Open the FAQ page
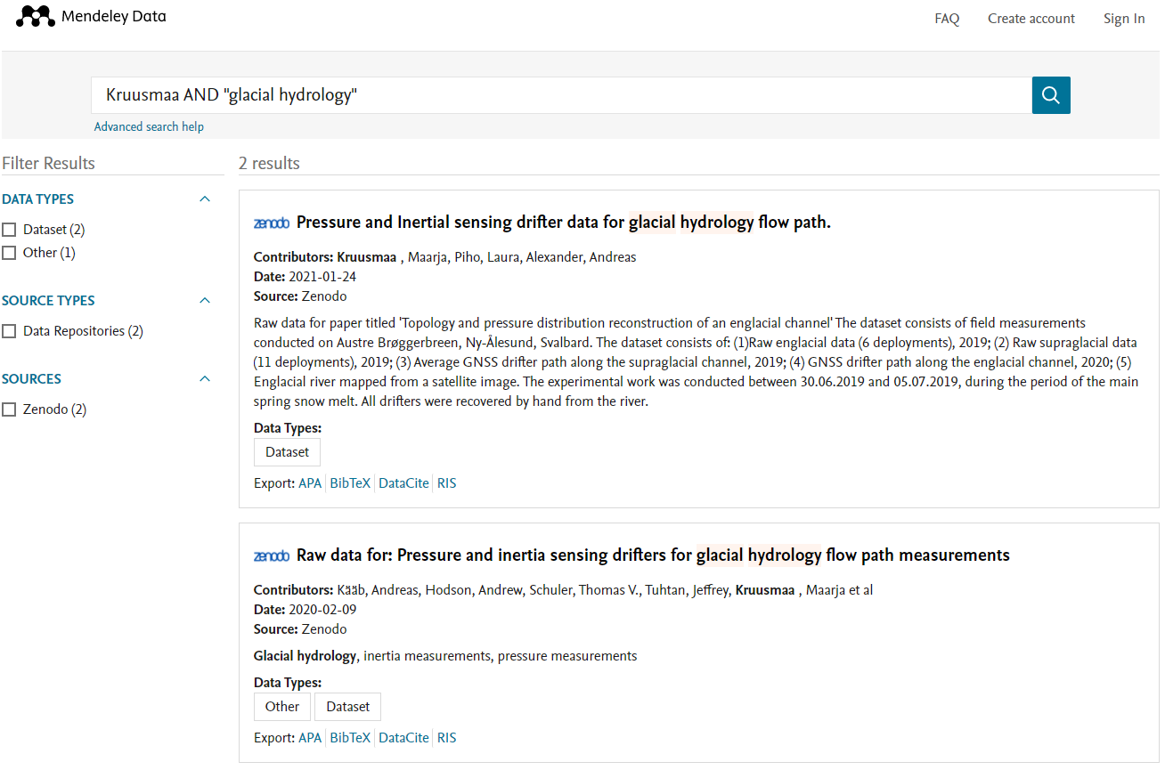Image resolution: width=1165 pixels, height=770 pixels. (947, 19)
